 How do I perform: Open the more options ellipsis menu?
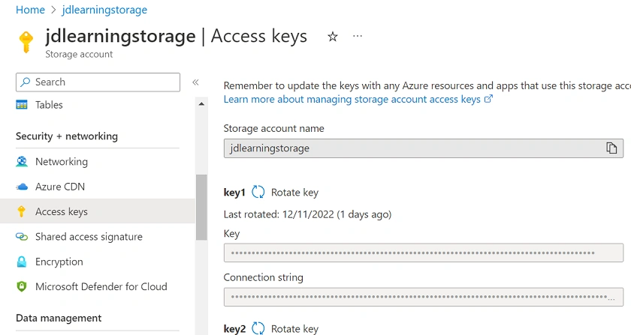click(x=358, y=36)
